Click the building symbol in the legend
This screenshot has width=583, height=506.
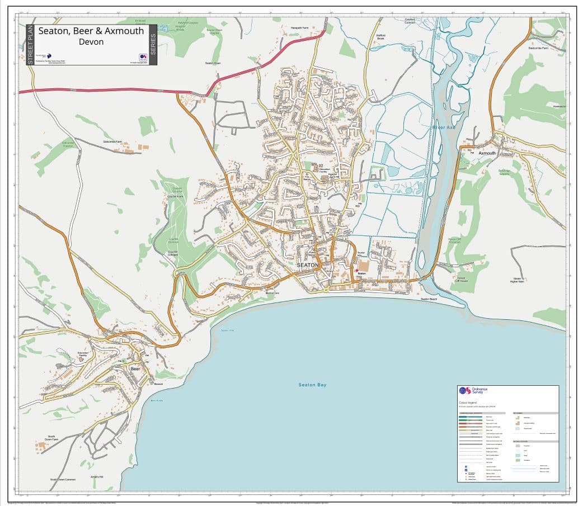[517, 418]
